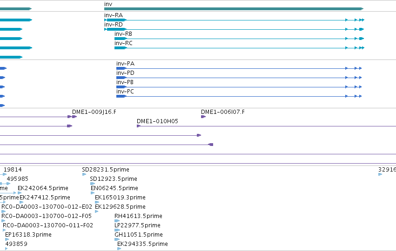Select the EK165019.3prime EST label
396x251 pixels.
[x=120, y=198]
